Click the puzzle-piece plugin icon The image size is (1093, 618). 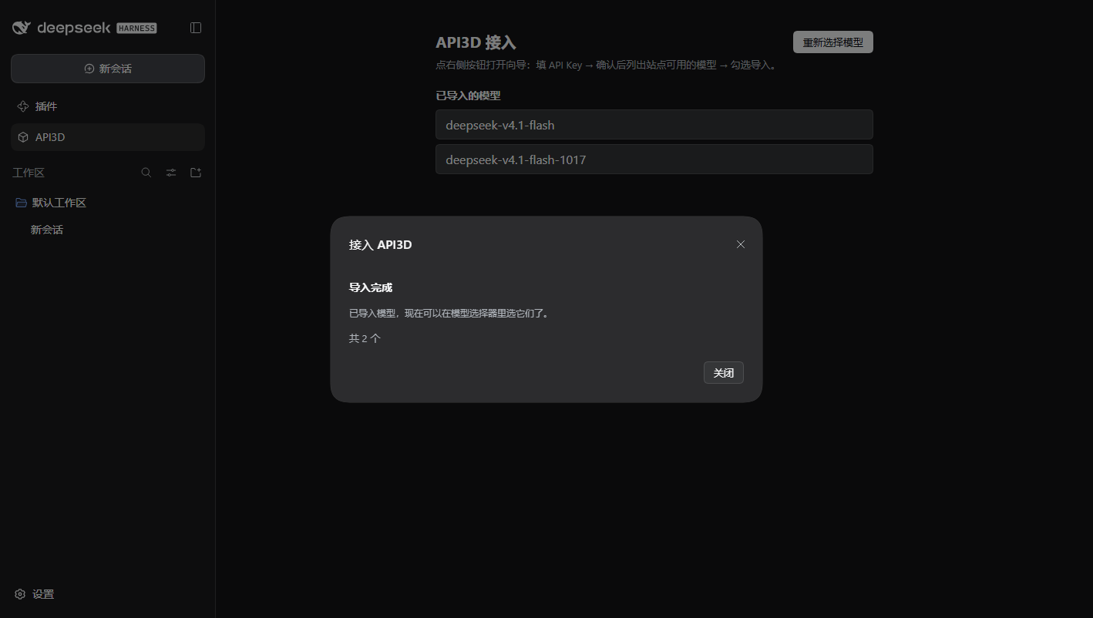(23, 106)
